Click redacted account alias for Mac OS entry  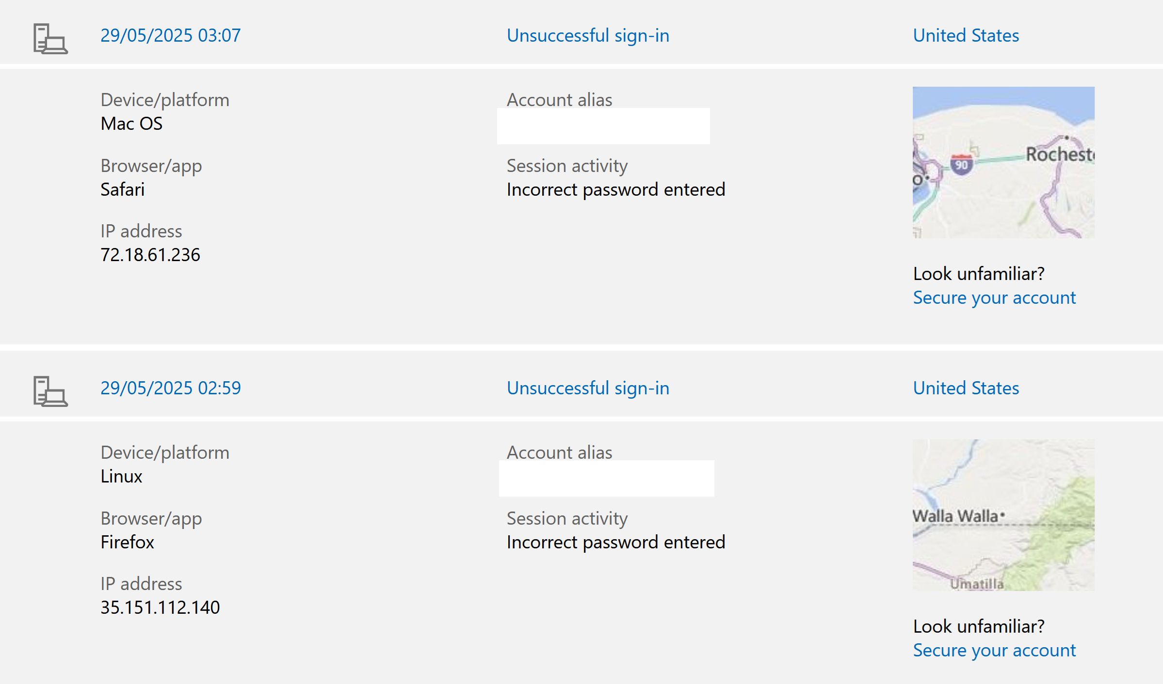pos(603,126)
